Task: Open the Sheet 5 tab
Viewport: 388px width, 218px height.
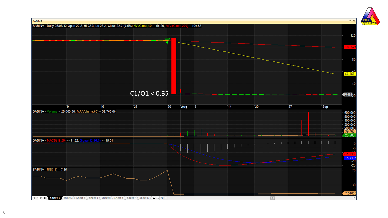Action: (106, 198)
